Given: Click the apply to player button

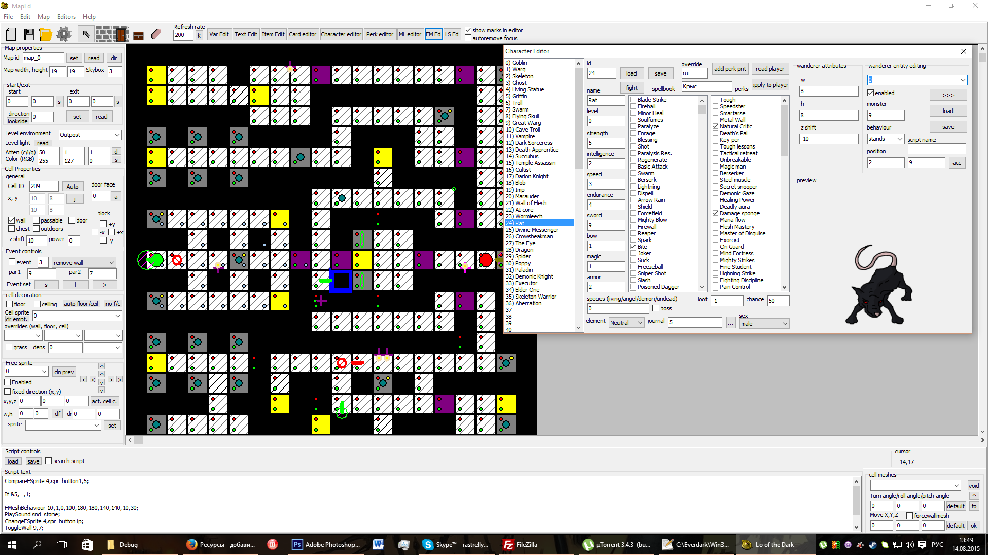Looking at the screenshot, I should tap(770, 85).
